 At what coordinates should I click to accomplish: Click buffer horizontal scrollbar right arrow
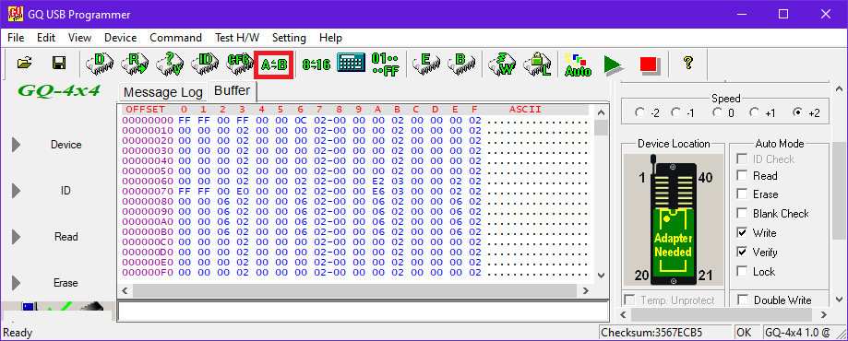click(585, 290)
